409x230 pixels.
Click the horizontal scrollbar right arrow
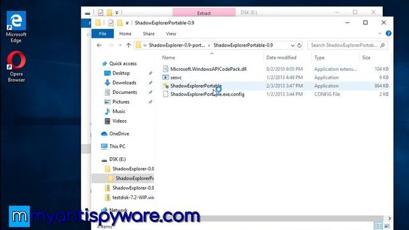click(389, 218)
